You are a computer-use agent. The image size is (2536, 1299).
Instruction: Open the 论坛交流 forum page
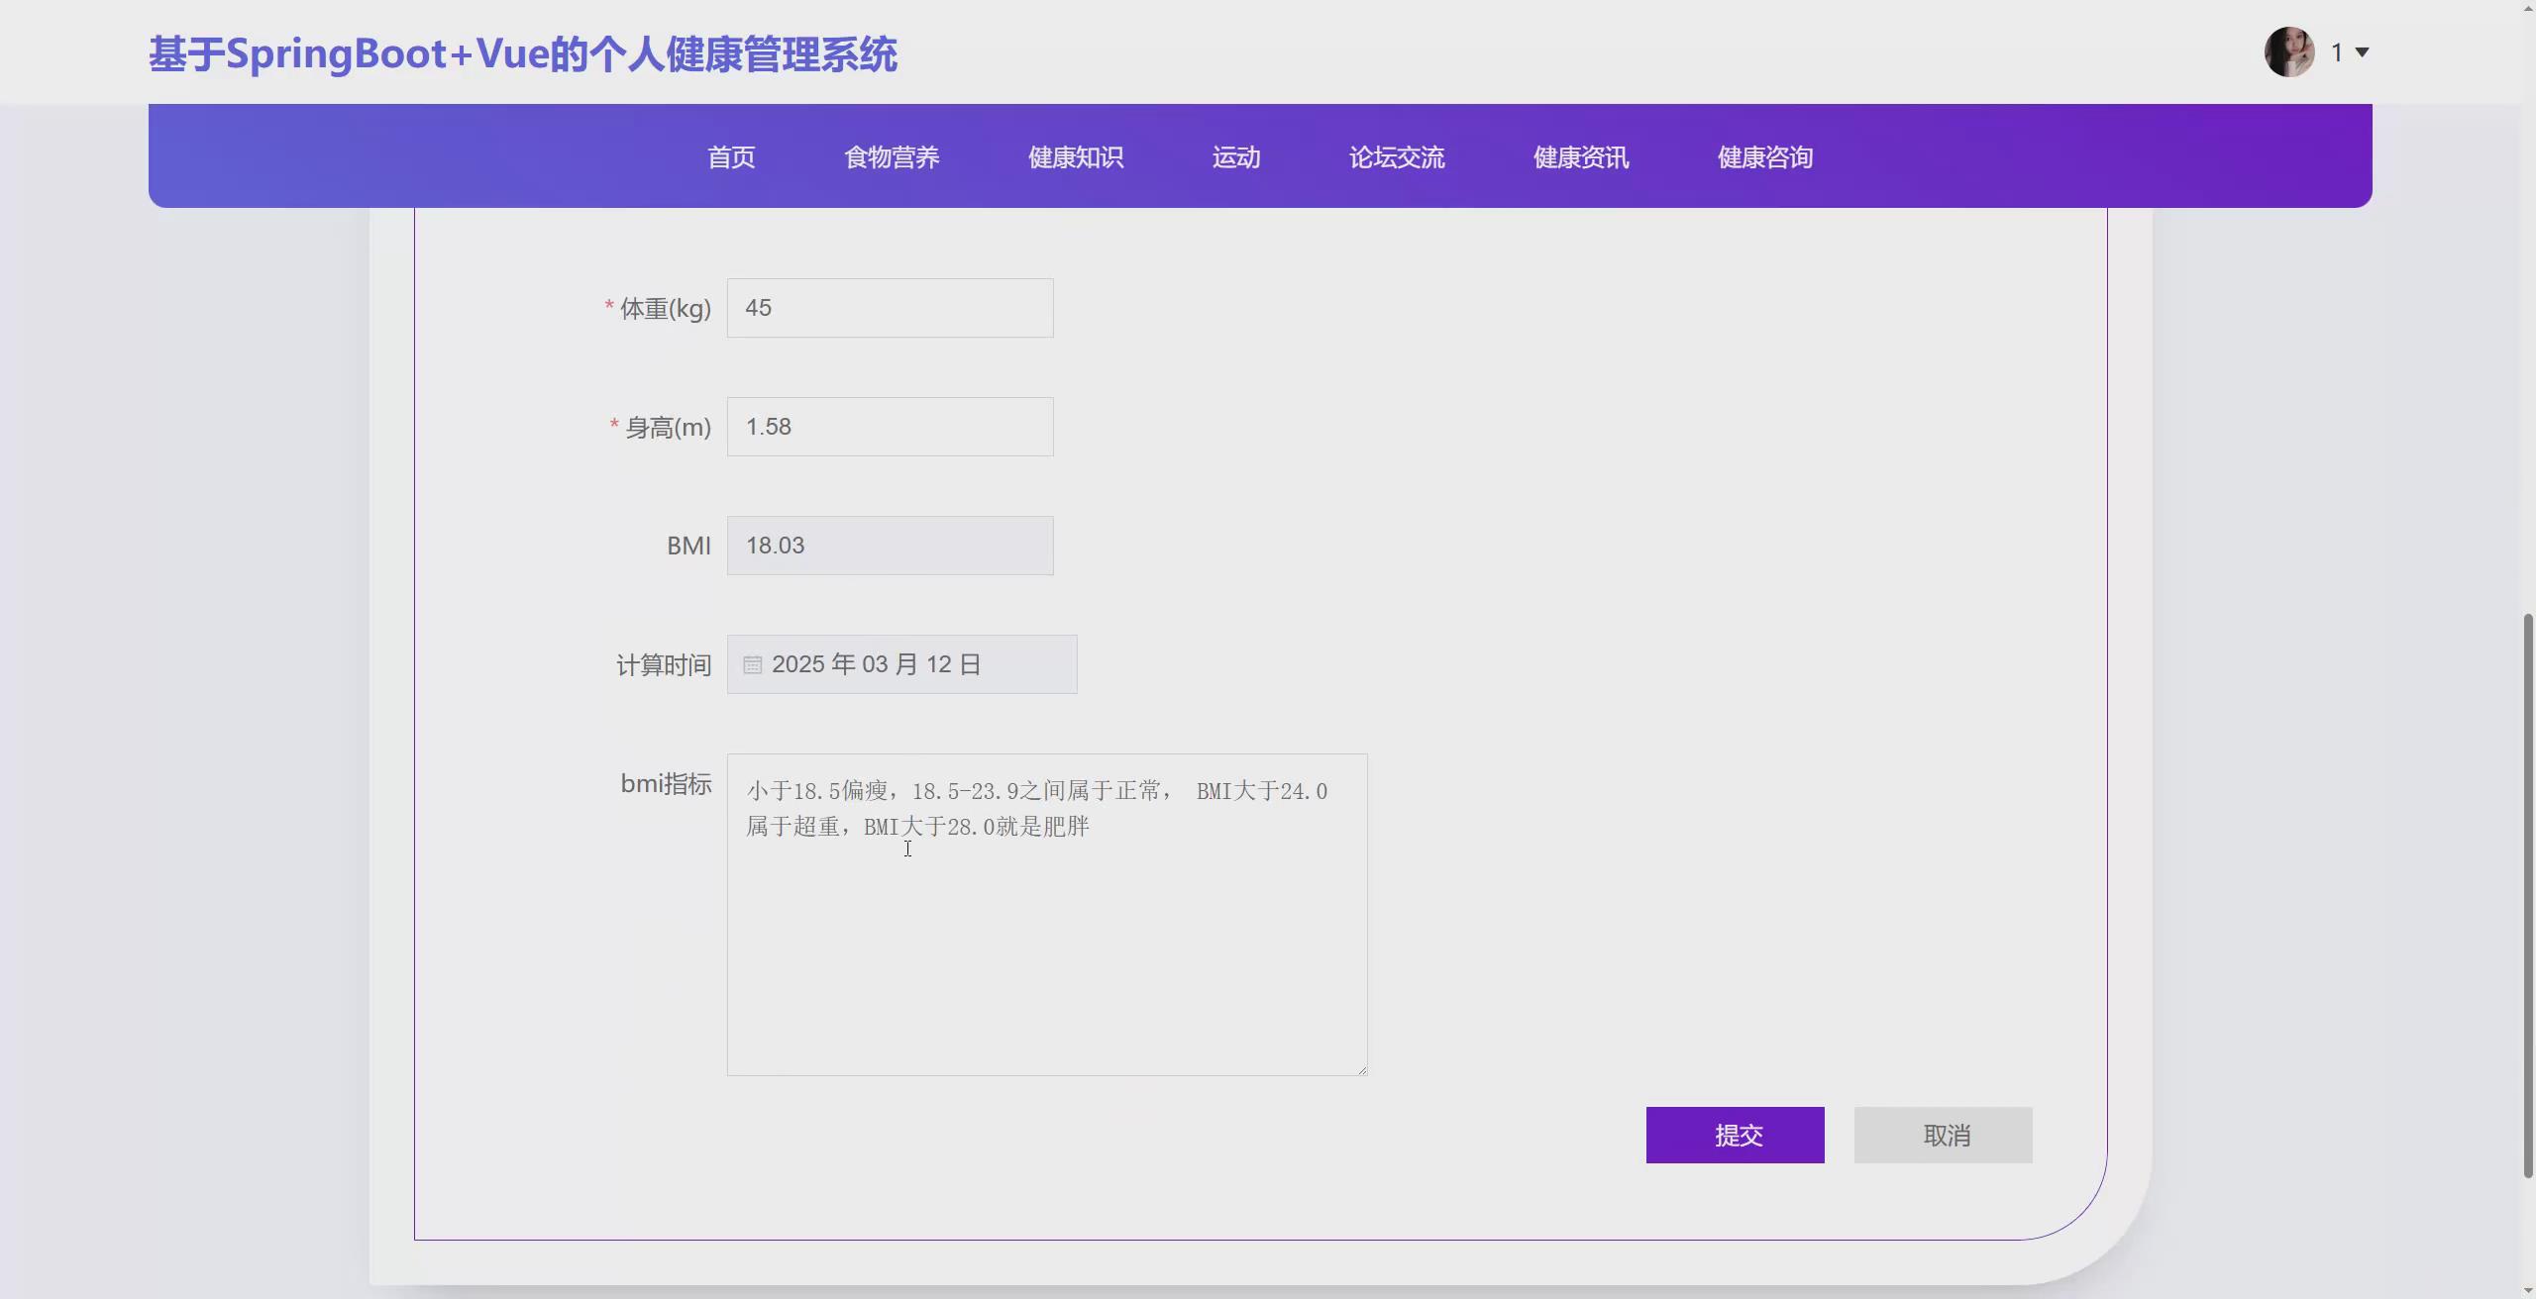(1396, 156)
